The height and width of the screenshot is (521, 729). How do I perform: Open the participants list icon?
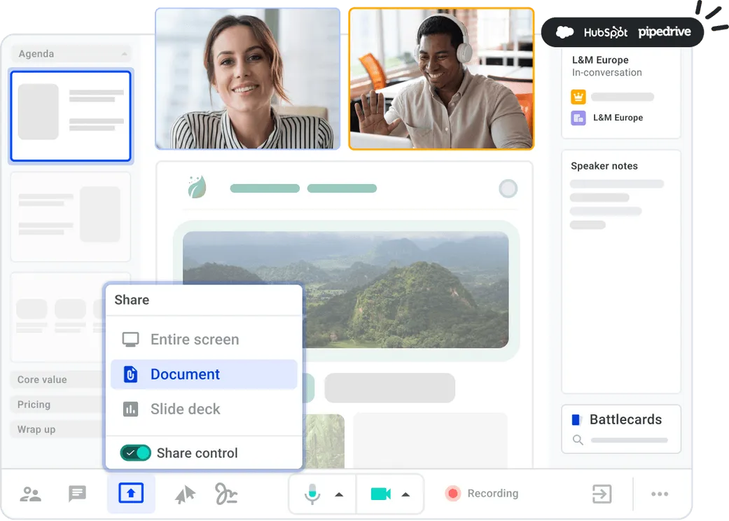click(x=30, y=494)
